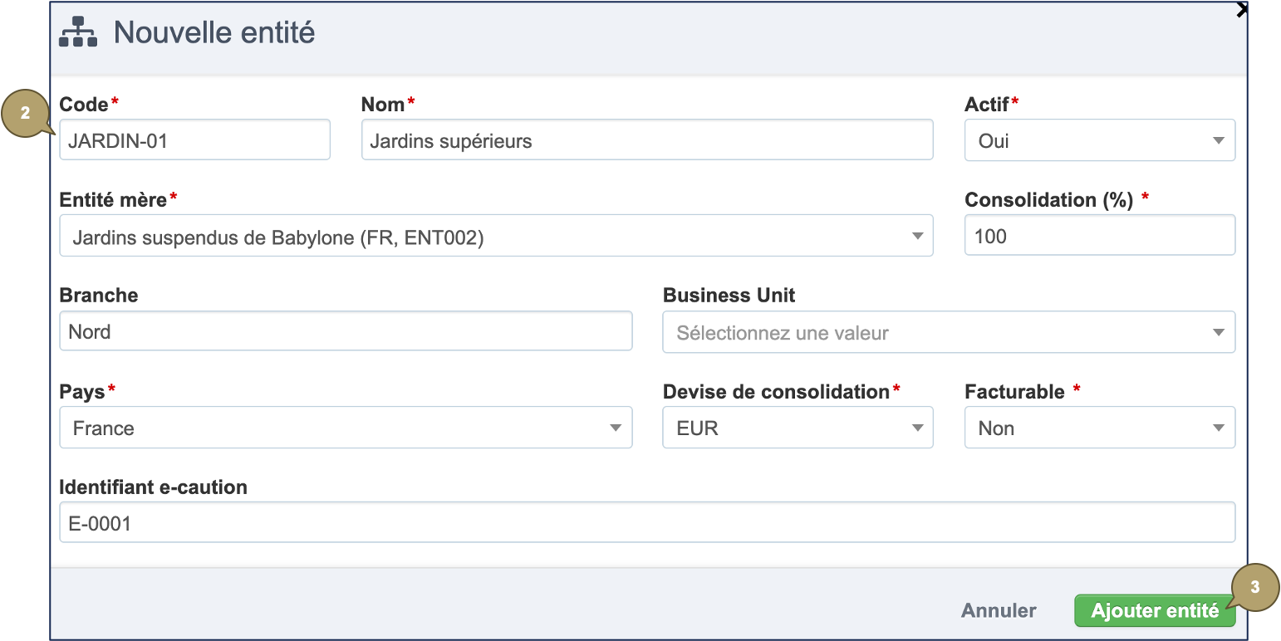Expand the Devise de consolidation dropdown
This screenshot has height=641, width=1281.
pos(797,428)
